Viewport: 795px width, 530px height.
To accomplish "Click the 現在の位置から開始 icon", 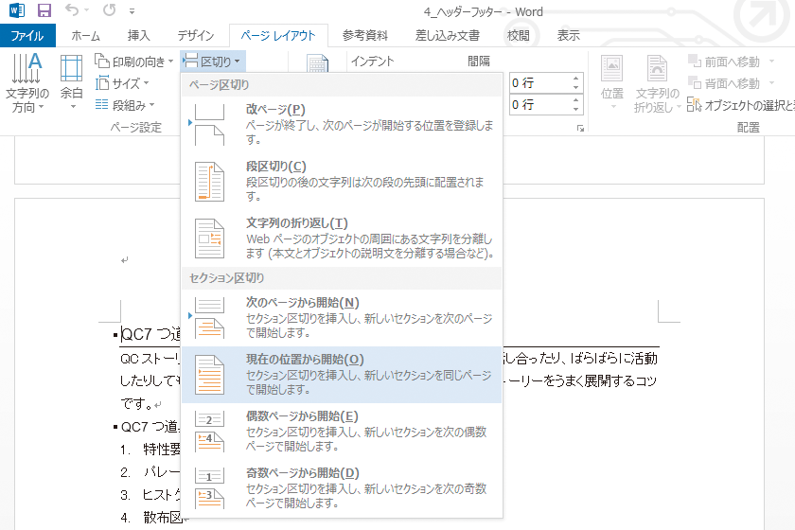I will [x=209, y=375].
